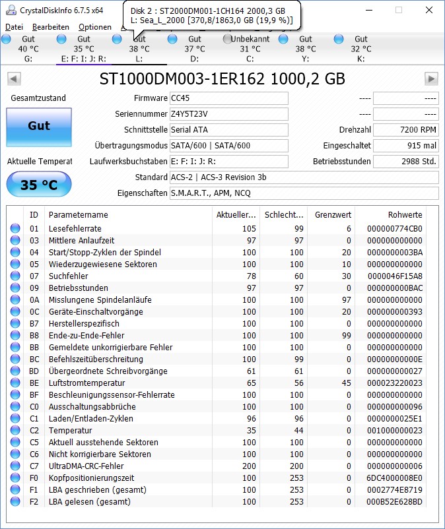Click the Gut health status button
445x529 pixels.
click(x=39, y=127)
